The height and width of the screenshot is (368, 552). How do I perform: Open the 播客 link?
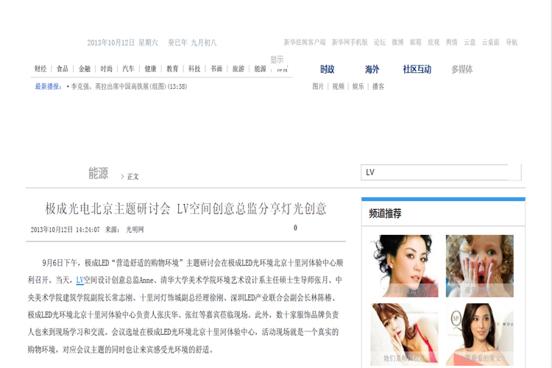(x=378, y=86)
